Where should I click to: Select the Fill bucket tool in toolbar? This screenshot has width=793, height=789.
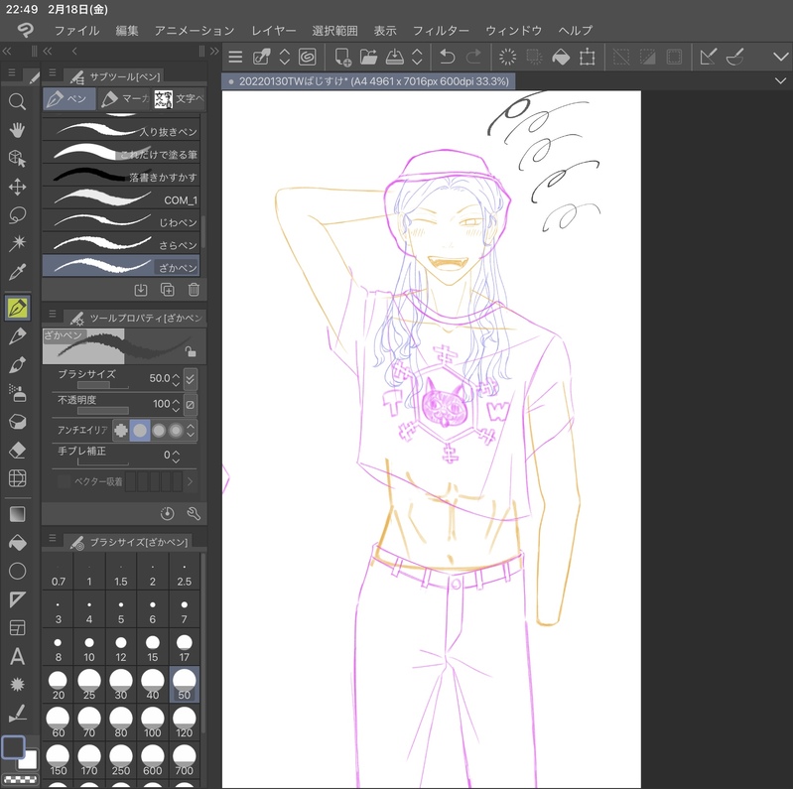pos(17,542)
